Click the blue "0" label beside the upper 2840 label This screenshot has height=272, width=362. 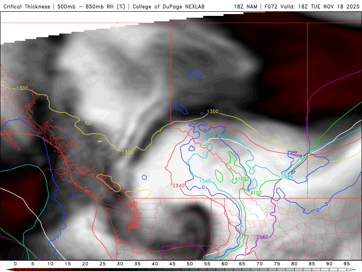pos(205,131)
